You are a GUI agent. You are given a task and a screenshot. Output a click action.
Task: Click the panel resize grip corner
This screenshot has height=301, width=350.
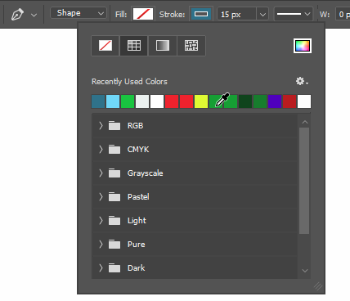point(318,286)
